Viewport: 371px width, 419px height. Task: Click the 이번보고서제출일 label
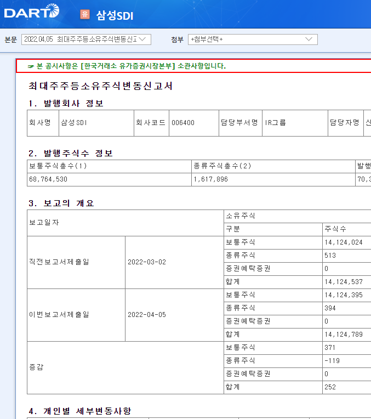point(59,314)
